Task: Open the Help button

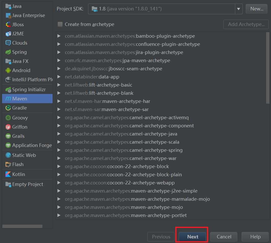Action: pyautogui.click(x=255, y=237)
